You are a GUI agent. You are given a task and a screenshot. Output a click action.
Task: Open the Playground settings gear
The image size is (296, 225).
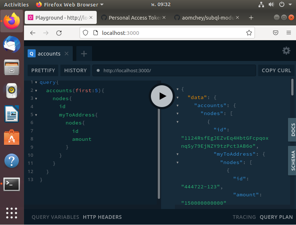[286, 51]
